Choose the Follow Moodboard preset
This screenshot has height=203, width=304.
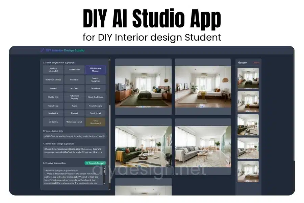coord(95,122)
